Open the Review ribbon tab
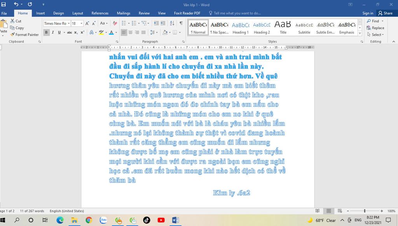Viewport: 398px width, 226px height. (144, 13)
